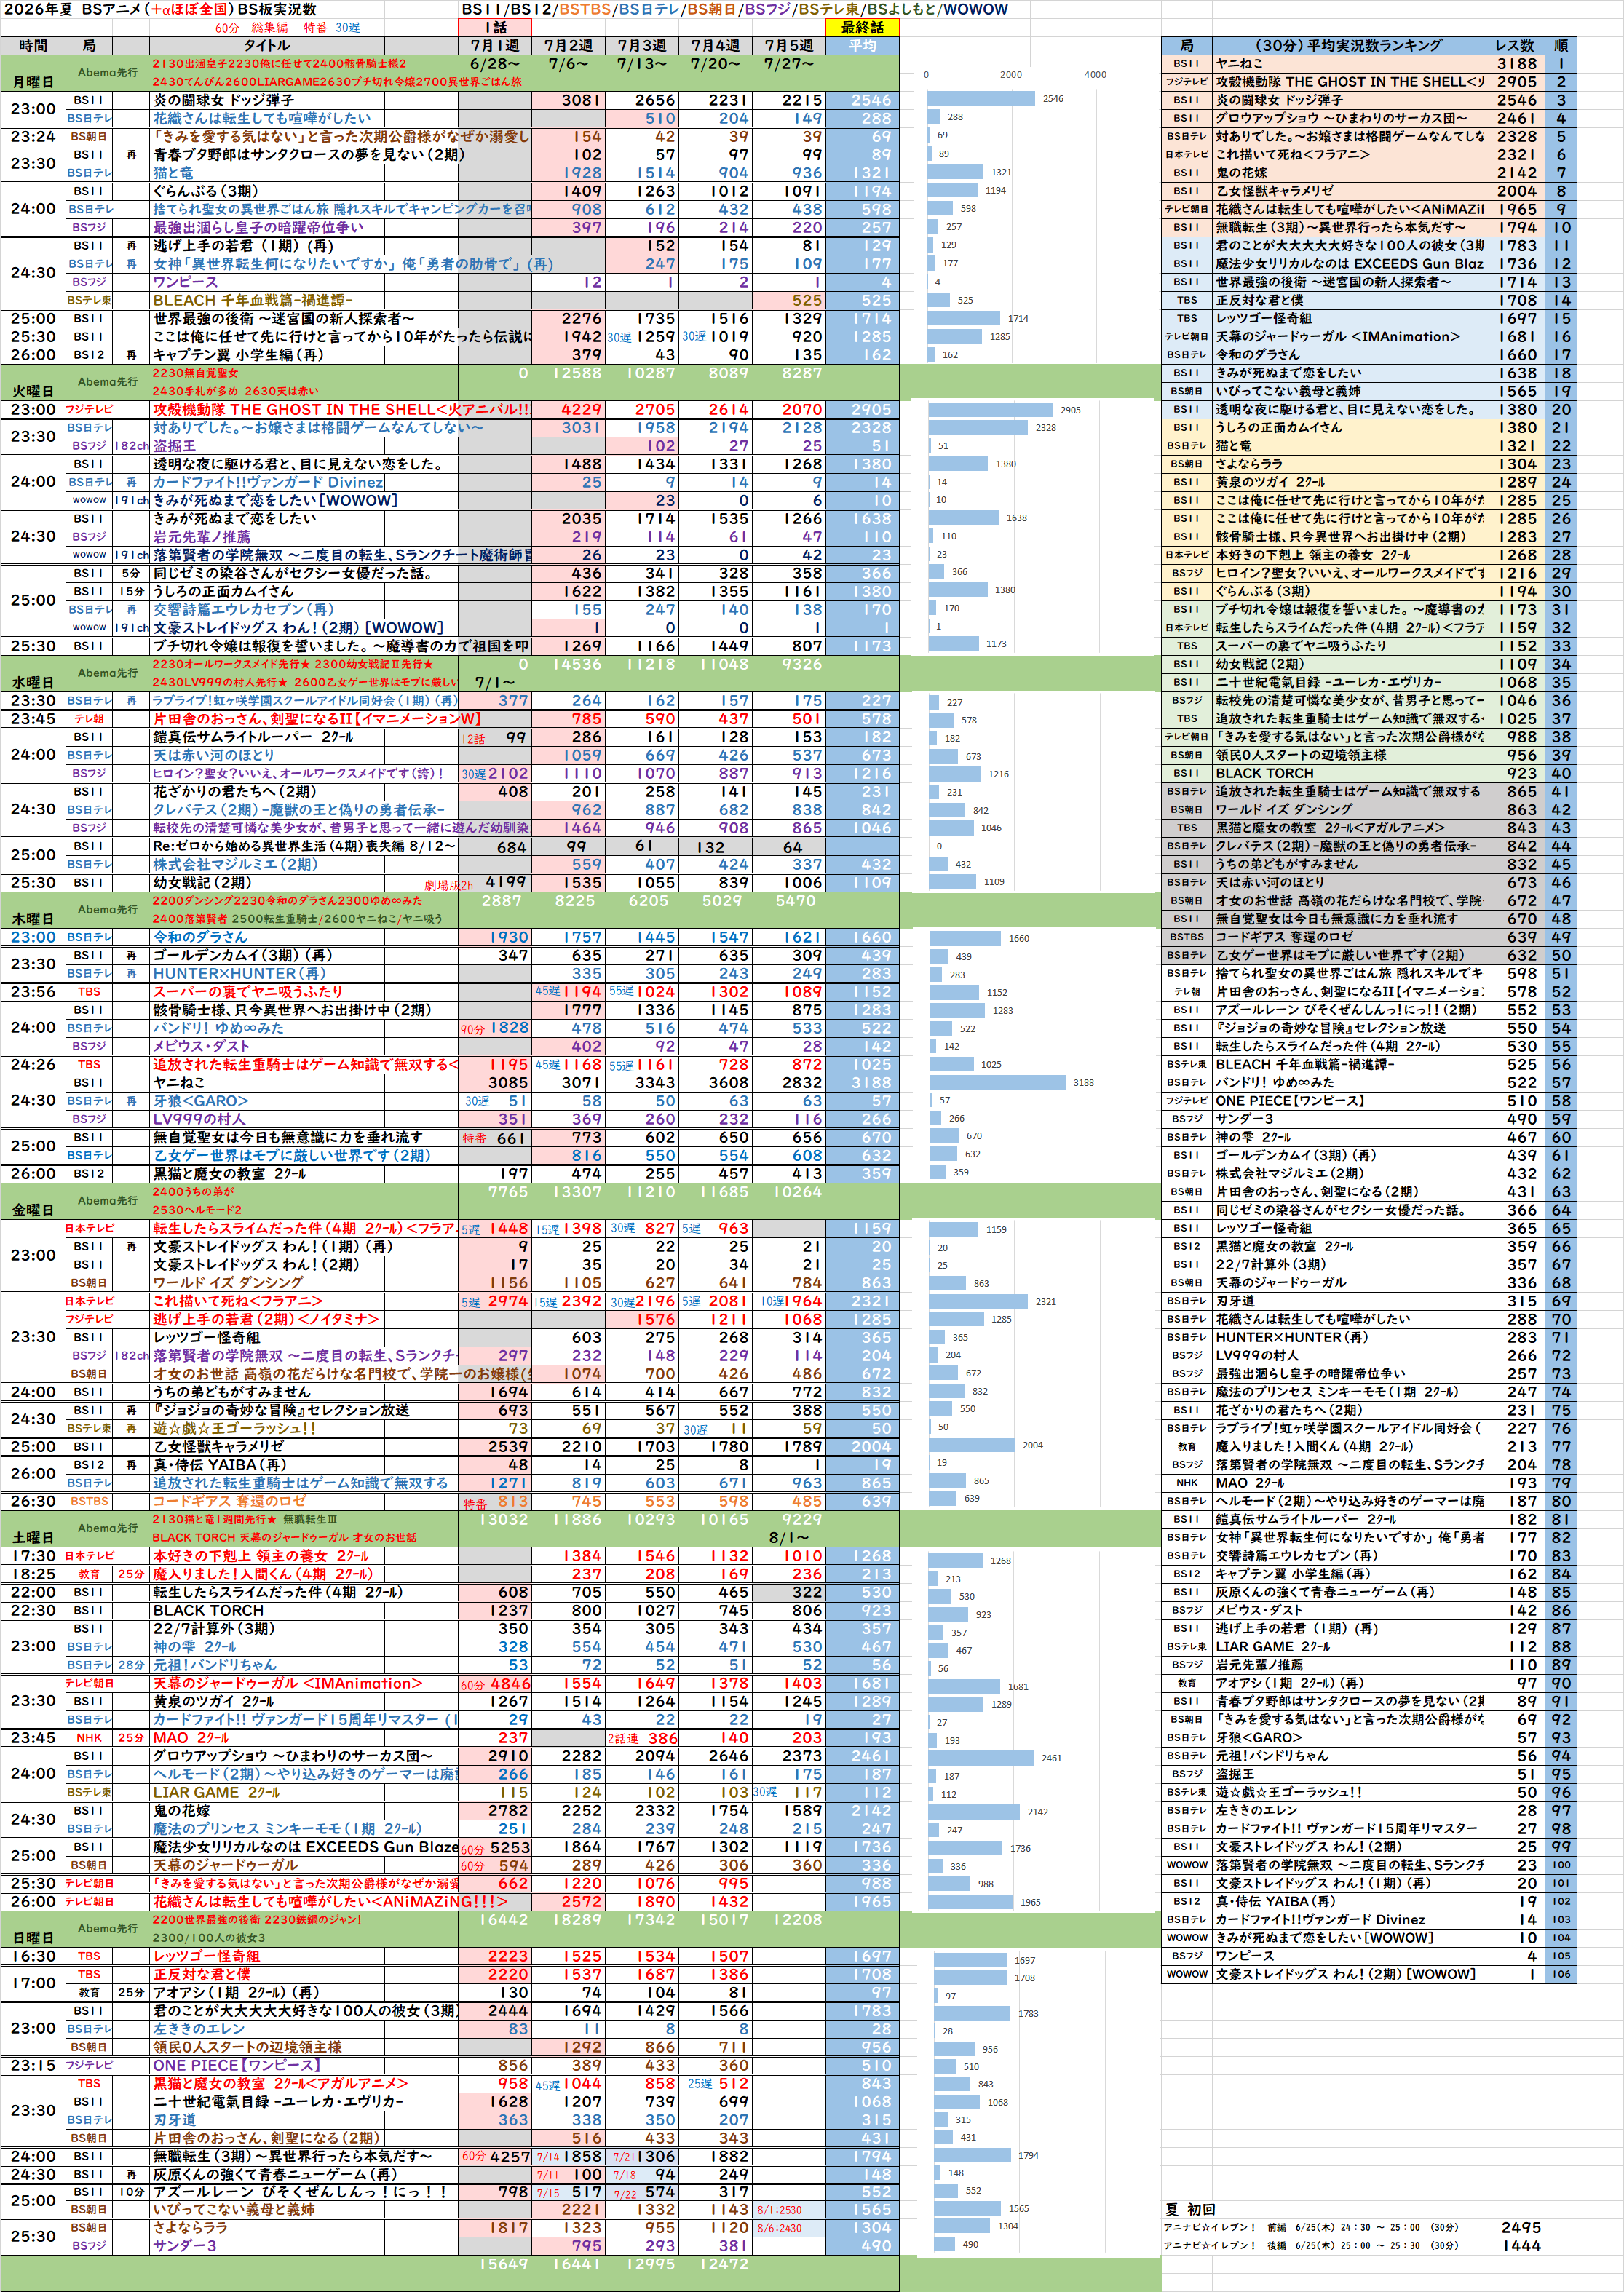This screenshot has height=2292, width=1624.
Task: Click the 2461 bar in the chart
Action: (x=980, y=1756)
